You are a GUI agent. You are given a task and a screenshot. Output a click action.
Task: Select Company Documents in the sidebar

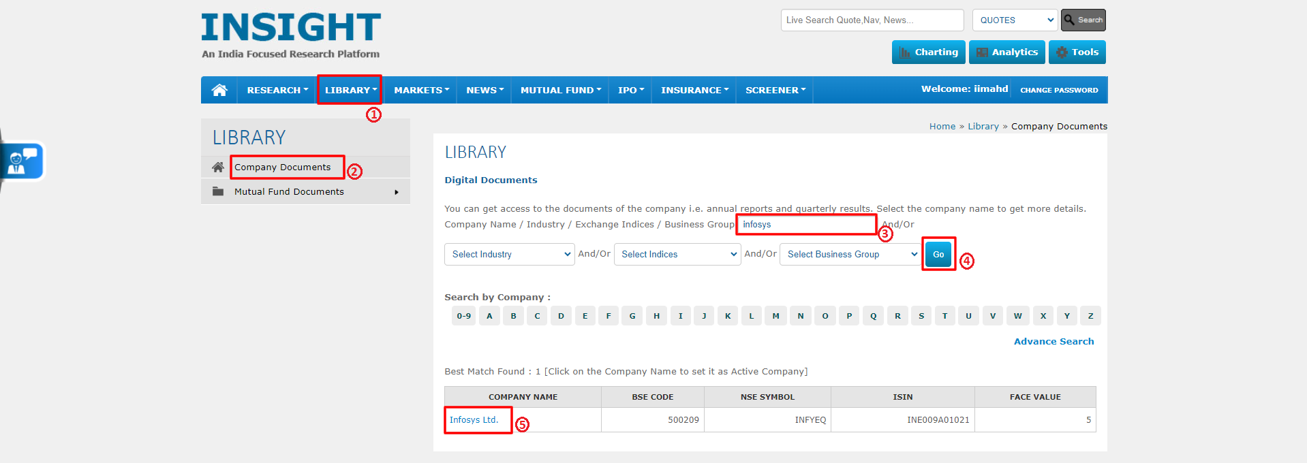point(283,167)
